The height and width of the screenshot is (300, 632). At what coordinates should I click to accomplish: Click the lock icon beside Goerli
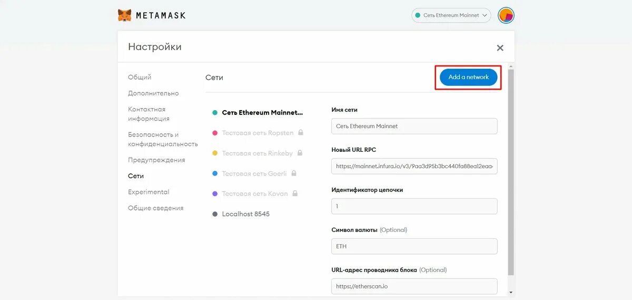point(294,173)
